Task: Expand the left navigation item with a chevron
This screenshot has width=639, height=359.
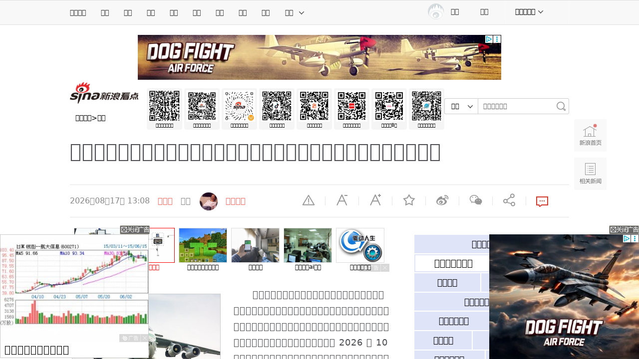Action: point(295,12)
